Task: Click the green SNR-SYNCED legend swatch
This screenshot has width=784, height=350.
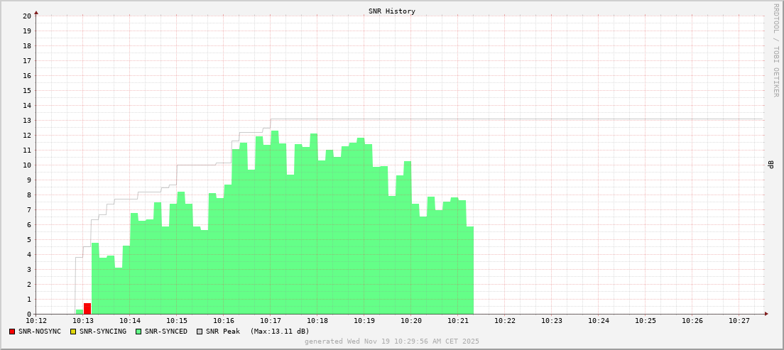Action: [138, 332]
